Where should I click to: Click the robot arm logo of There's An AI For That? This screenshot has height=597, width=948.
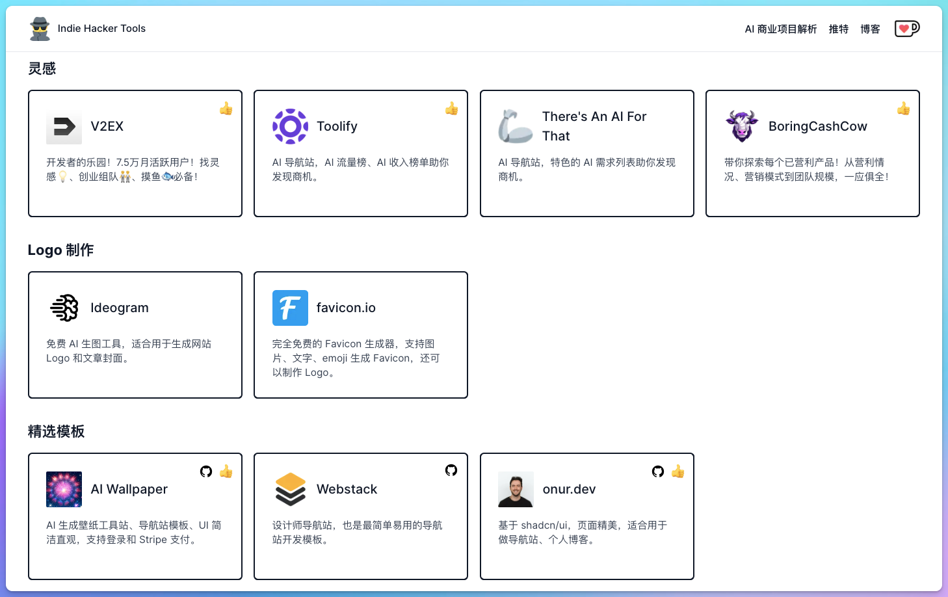coord(516,126)
